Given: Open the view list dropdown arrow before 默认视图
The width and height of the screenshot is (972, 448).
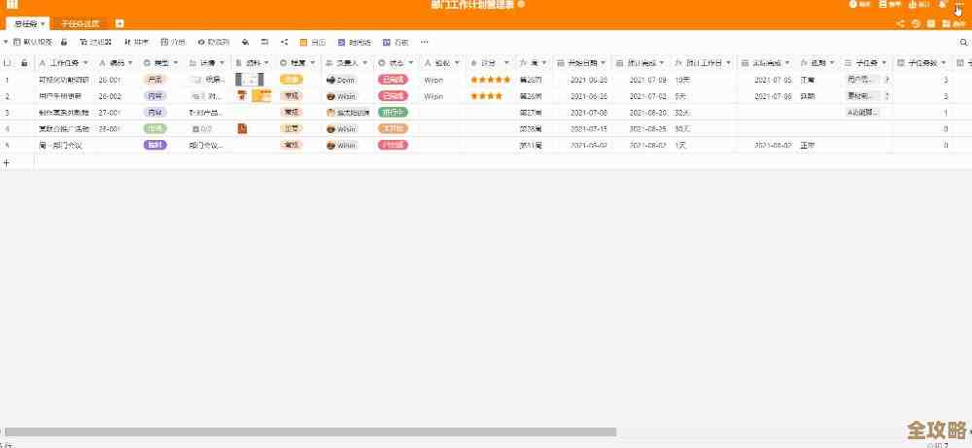Looking at the screenshot, I should (x=6, y=42).
